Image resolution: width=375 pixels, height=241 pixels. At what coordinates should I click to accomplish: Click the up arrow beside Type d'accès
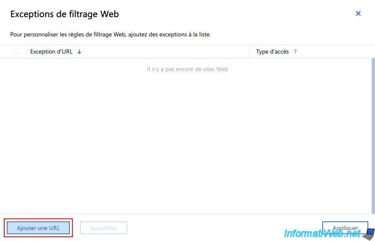click(295, 51)
